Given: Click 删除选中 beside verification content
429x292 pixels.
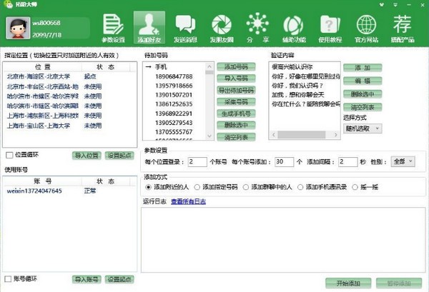Looking at the screenshot, I should [x=363, y=94].
